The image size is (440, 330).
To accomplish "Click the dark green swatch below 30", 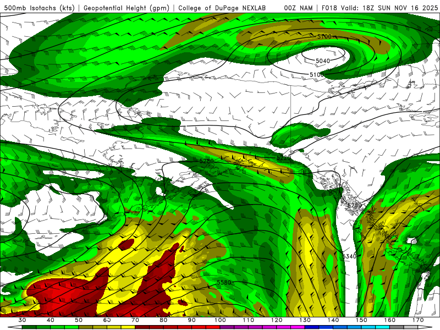I will click(29, 327).
